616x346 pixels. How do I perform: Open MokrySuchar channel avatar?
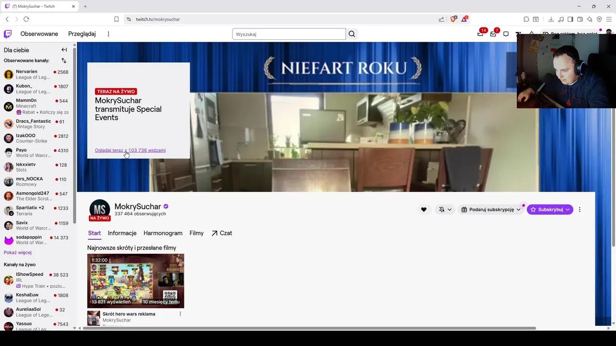tap(100, 210)
